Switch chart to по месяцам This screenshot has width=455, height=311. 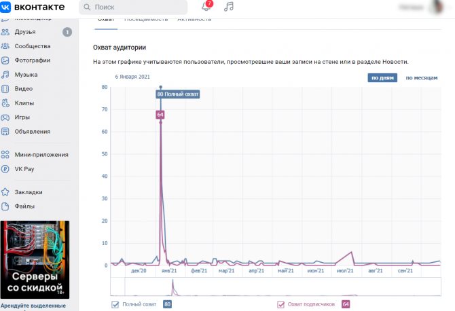(x=422, y=77)
